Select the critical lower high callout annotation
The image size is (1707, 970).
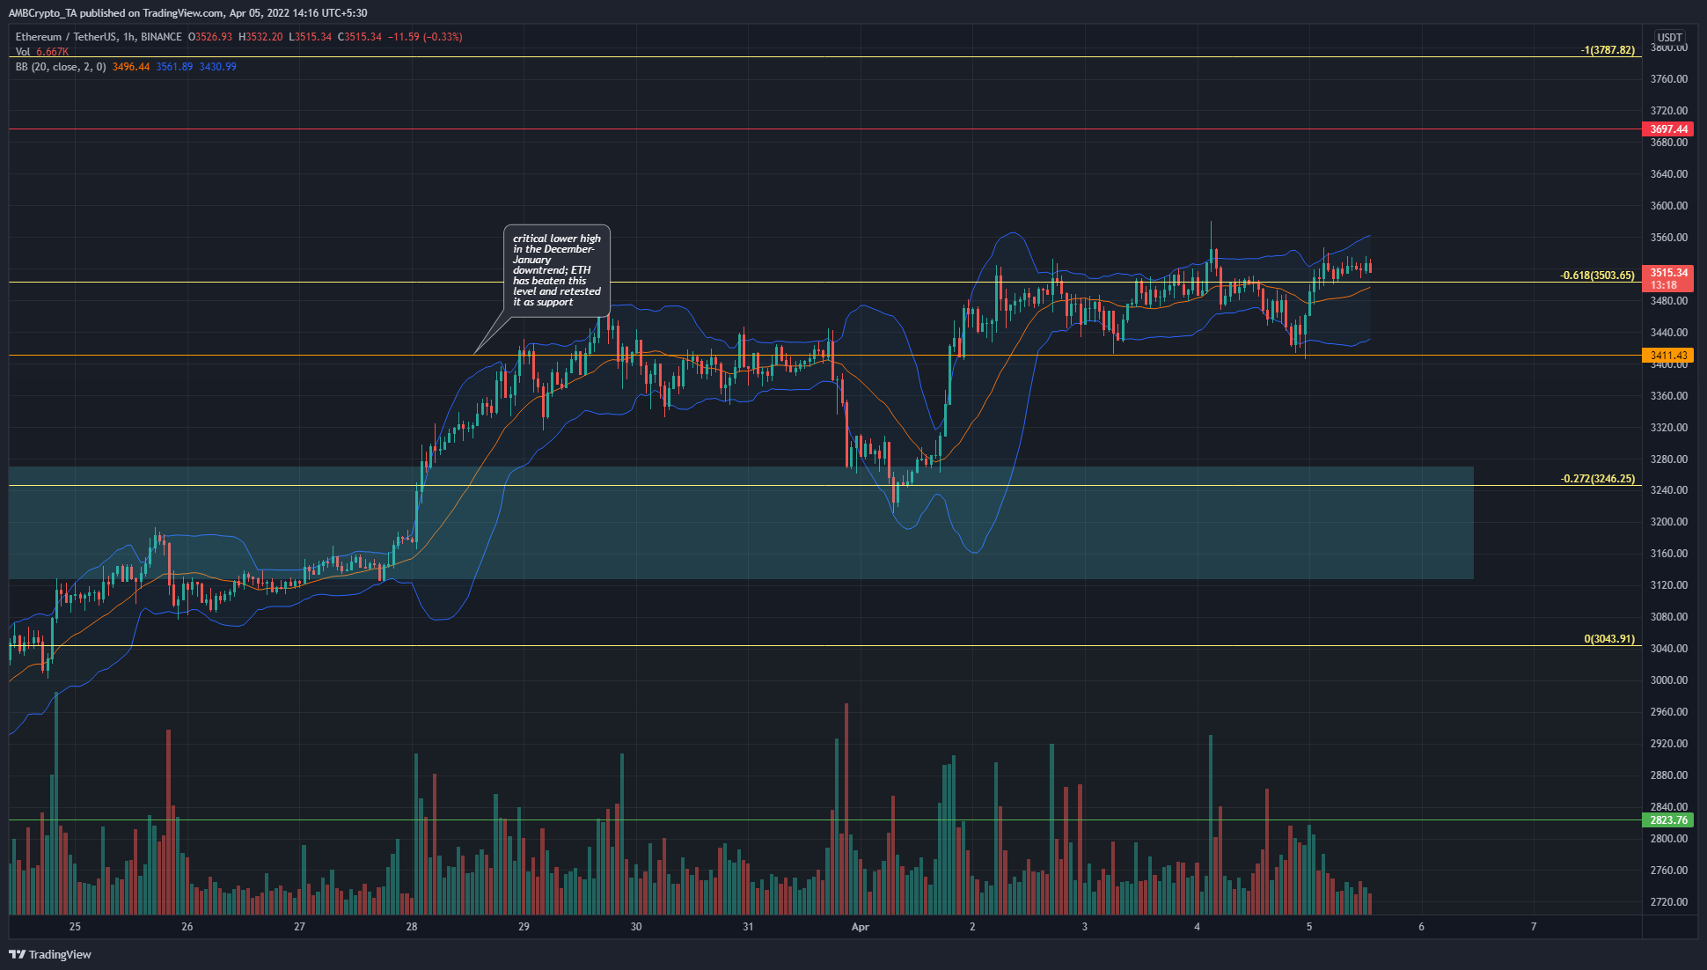[x=556, y=270]
